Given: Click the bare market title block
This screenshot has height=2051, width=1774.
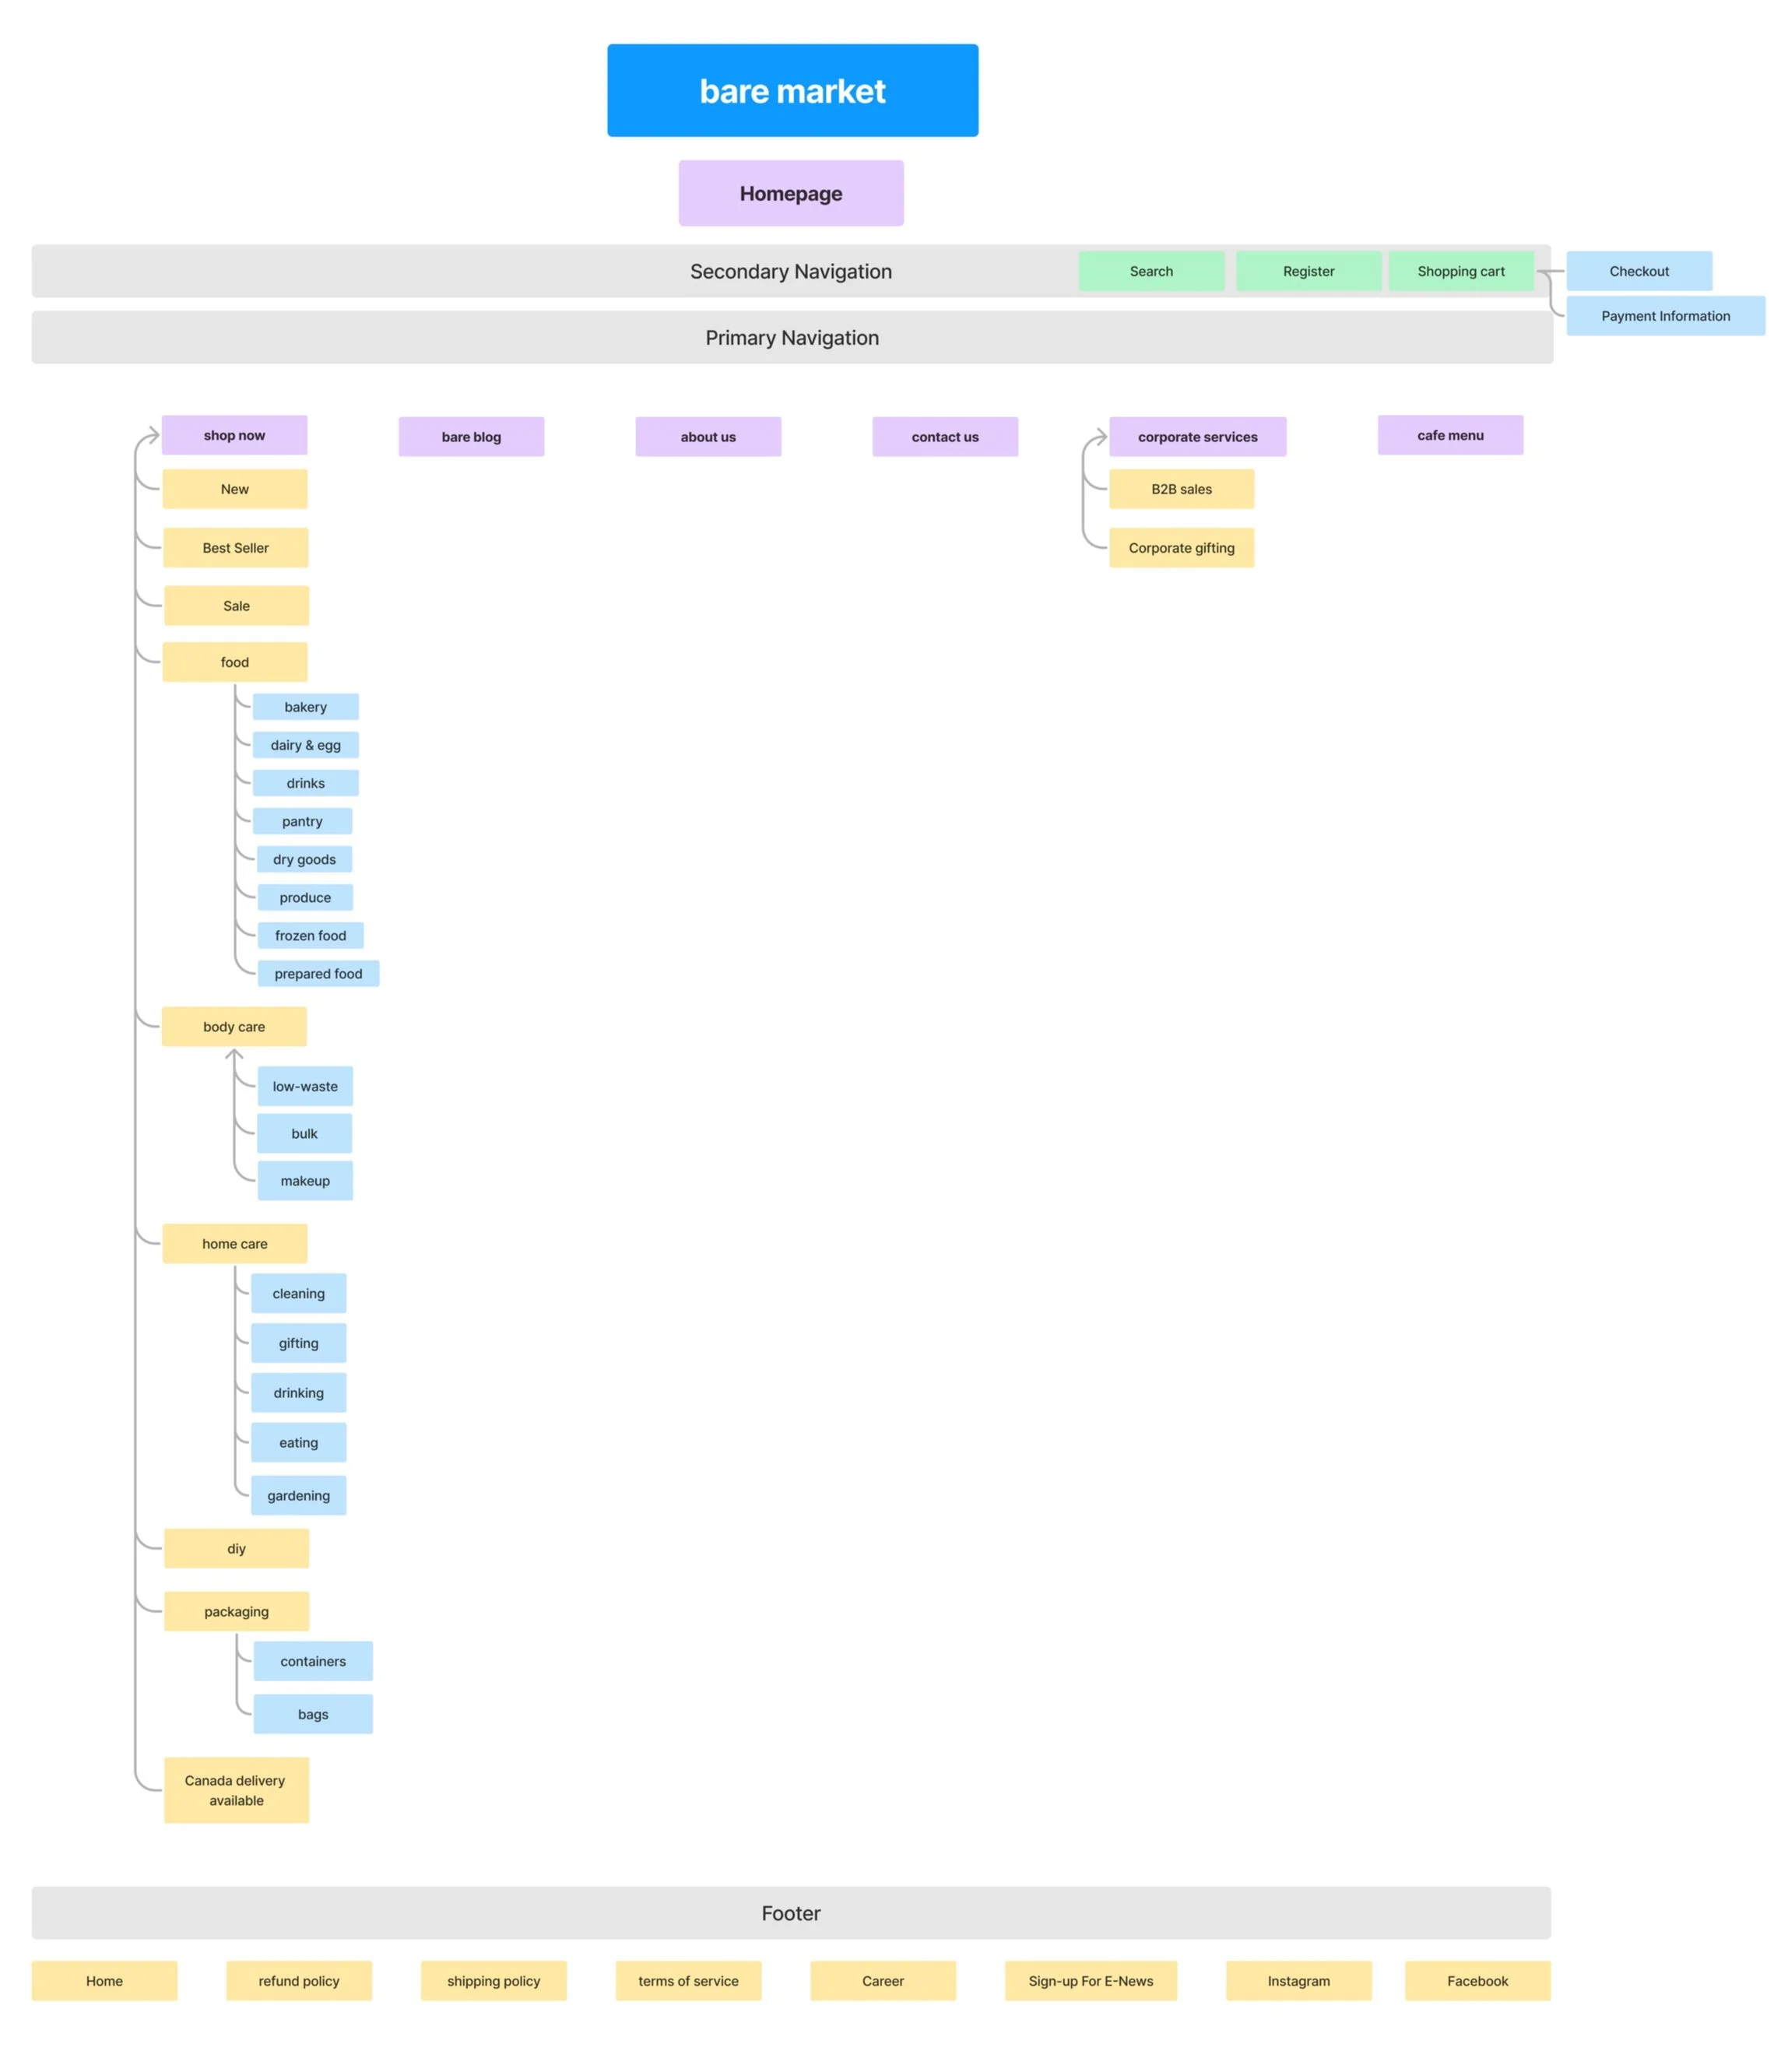Looking at the screenshot, I should pyautogui.click(x=792, y=90).
